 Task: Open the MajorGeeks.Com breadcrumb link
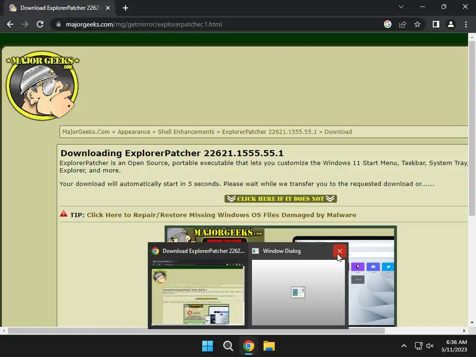click(x=86, y=132)
